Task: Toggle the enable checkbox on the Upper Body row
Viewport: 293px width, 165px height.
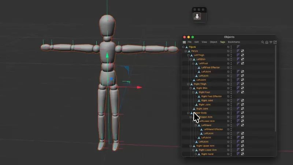Action: [x=228, y=113]
